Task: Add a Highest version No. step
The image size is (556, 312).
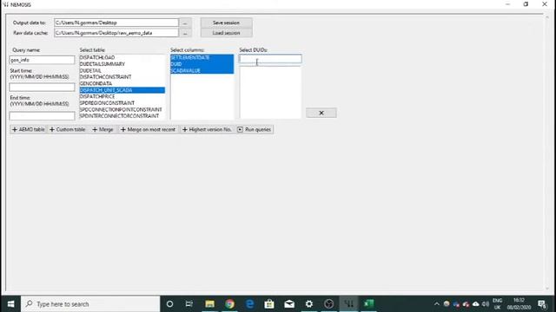Action: pos(207,129)
